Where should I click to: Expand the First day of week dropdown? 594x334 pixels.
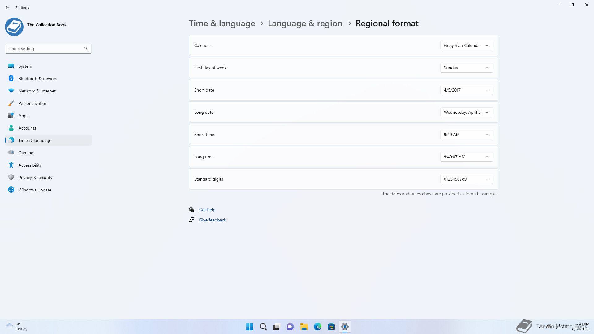coord(466,68)
